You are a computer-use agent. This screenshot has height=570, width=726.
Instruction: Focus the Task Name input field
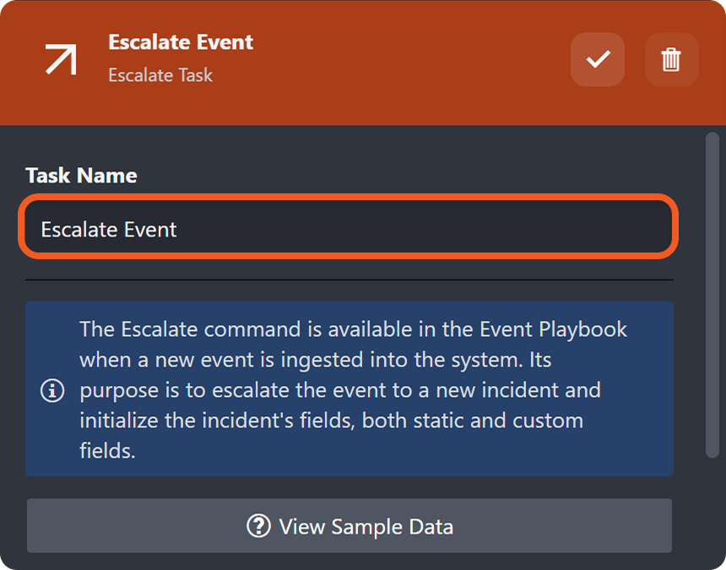click(x=349, y=228)
